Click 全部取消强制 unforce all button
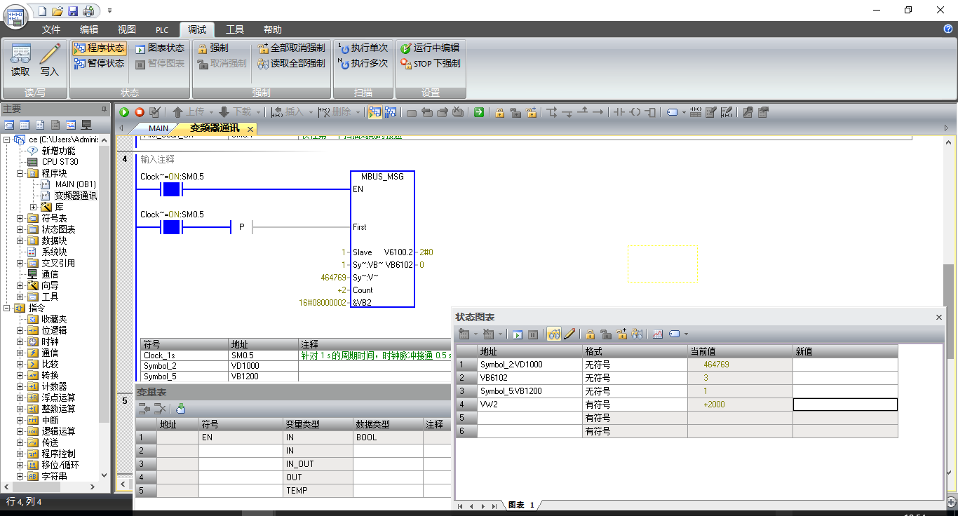 pos(291,48)
